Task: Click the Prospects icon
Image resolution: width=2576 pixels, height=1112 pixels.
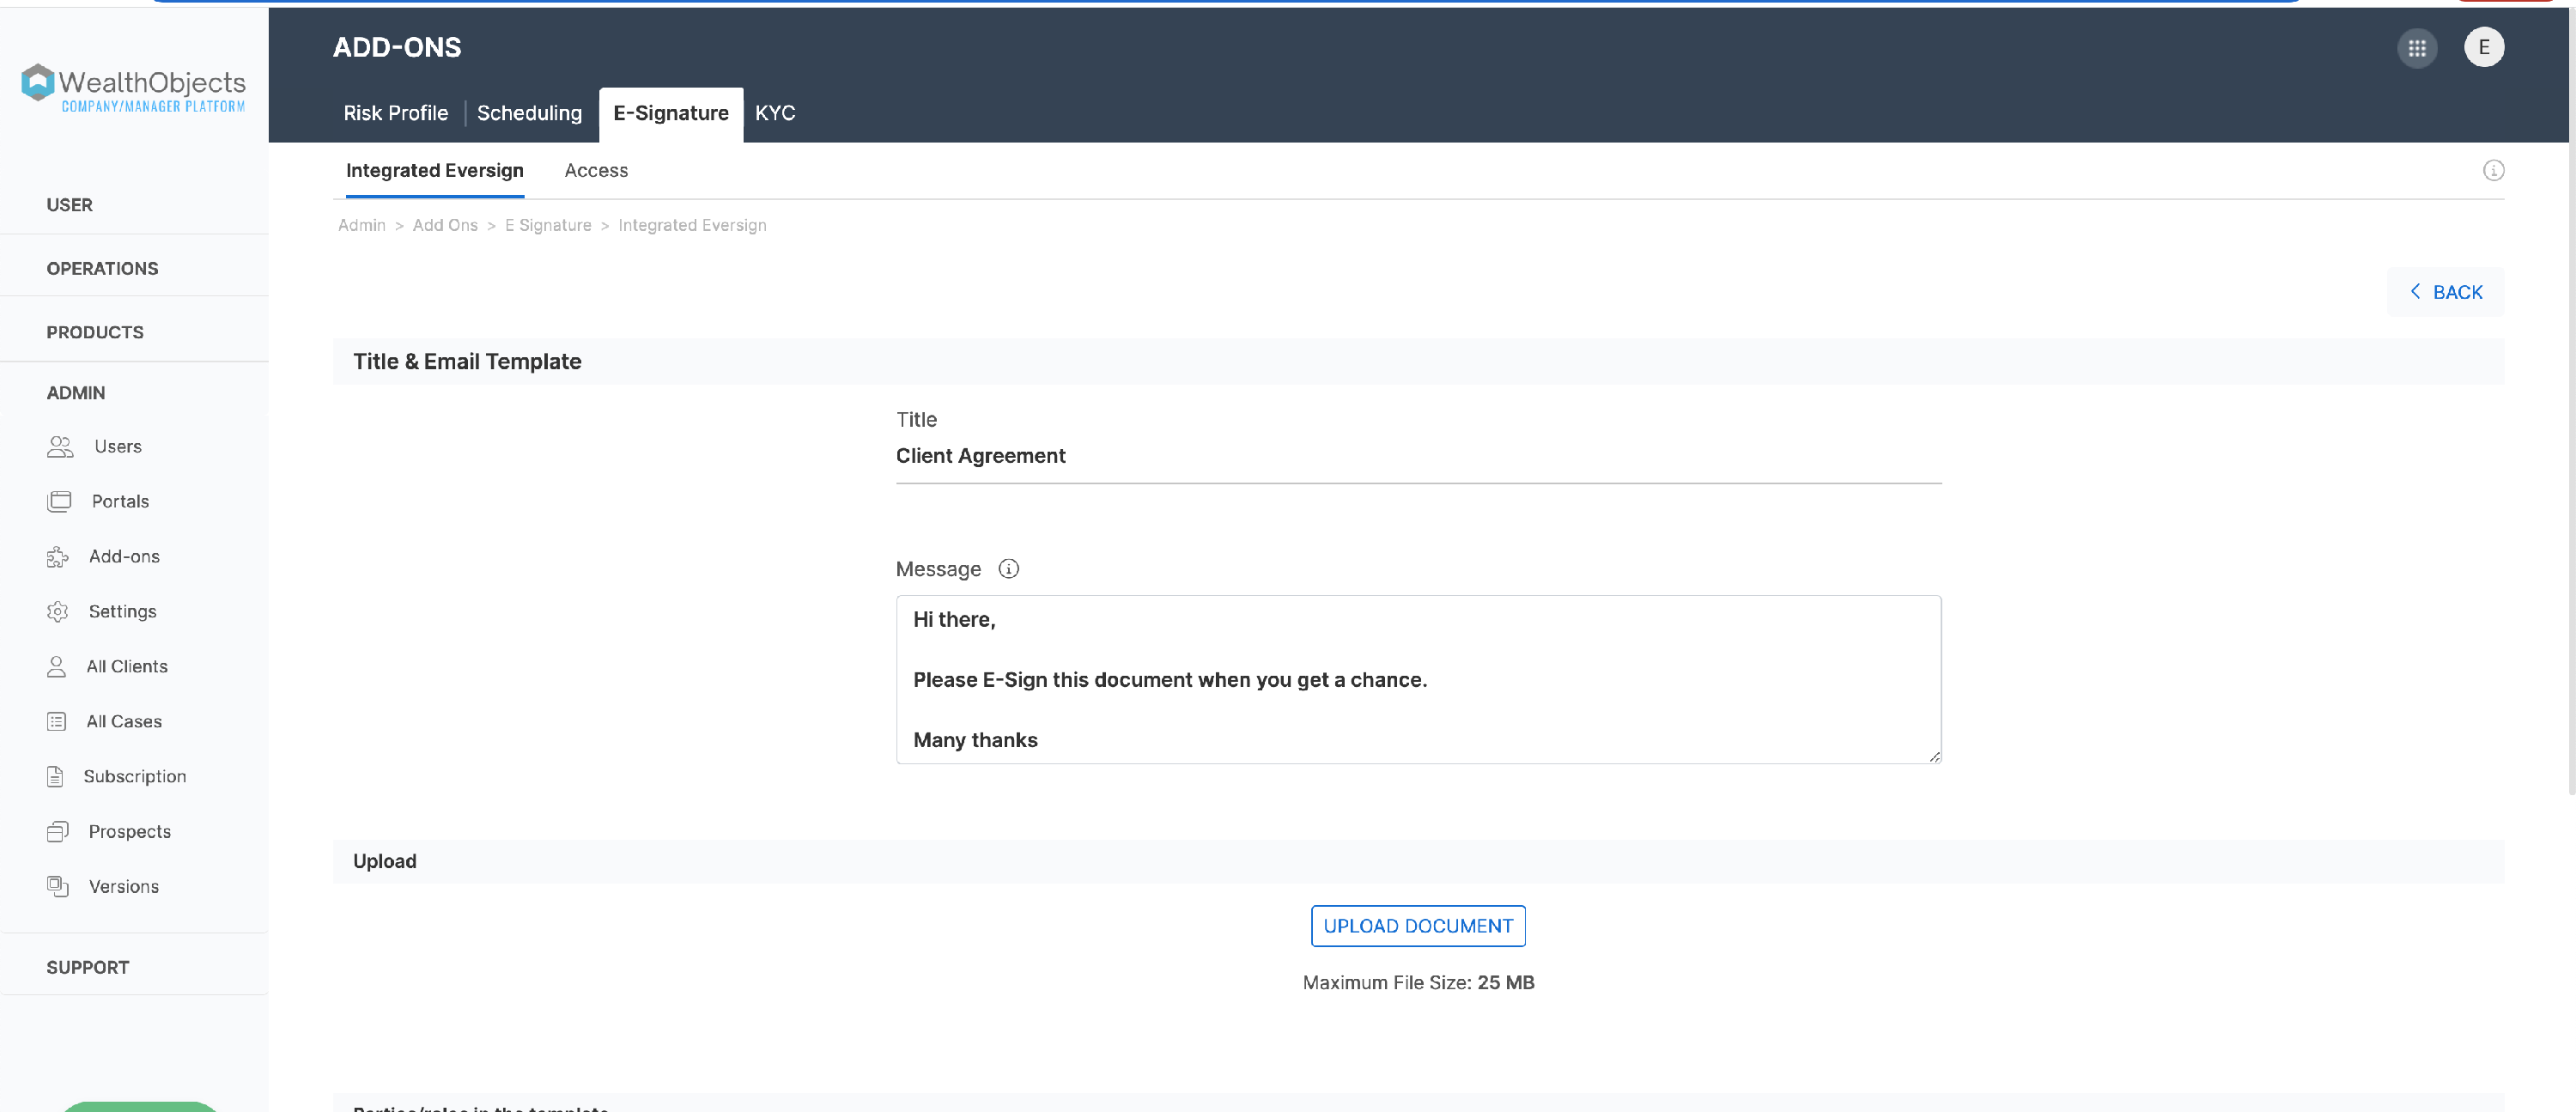Action: tap(57, 832)
